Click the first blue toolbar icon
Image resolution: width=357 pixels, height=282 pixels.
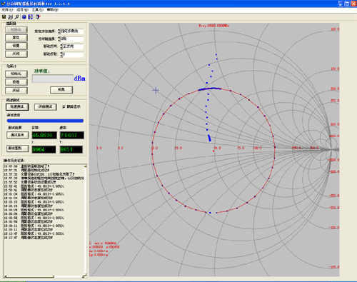tap(24, 17)
